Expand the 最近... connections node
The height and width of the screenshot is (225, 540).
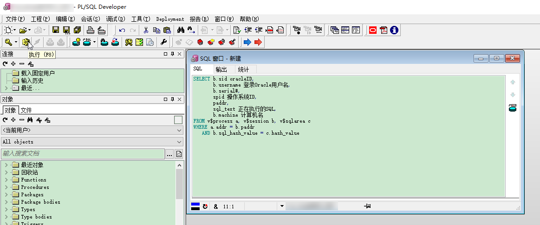6,88
